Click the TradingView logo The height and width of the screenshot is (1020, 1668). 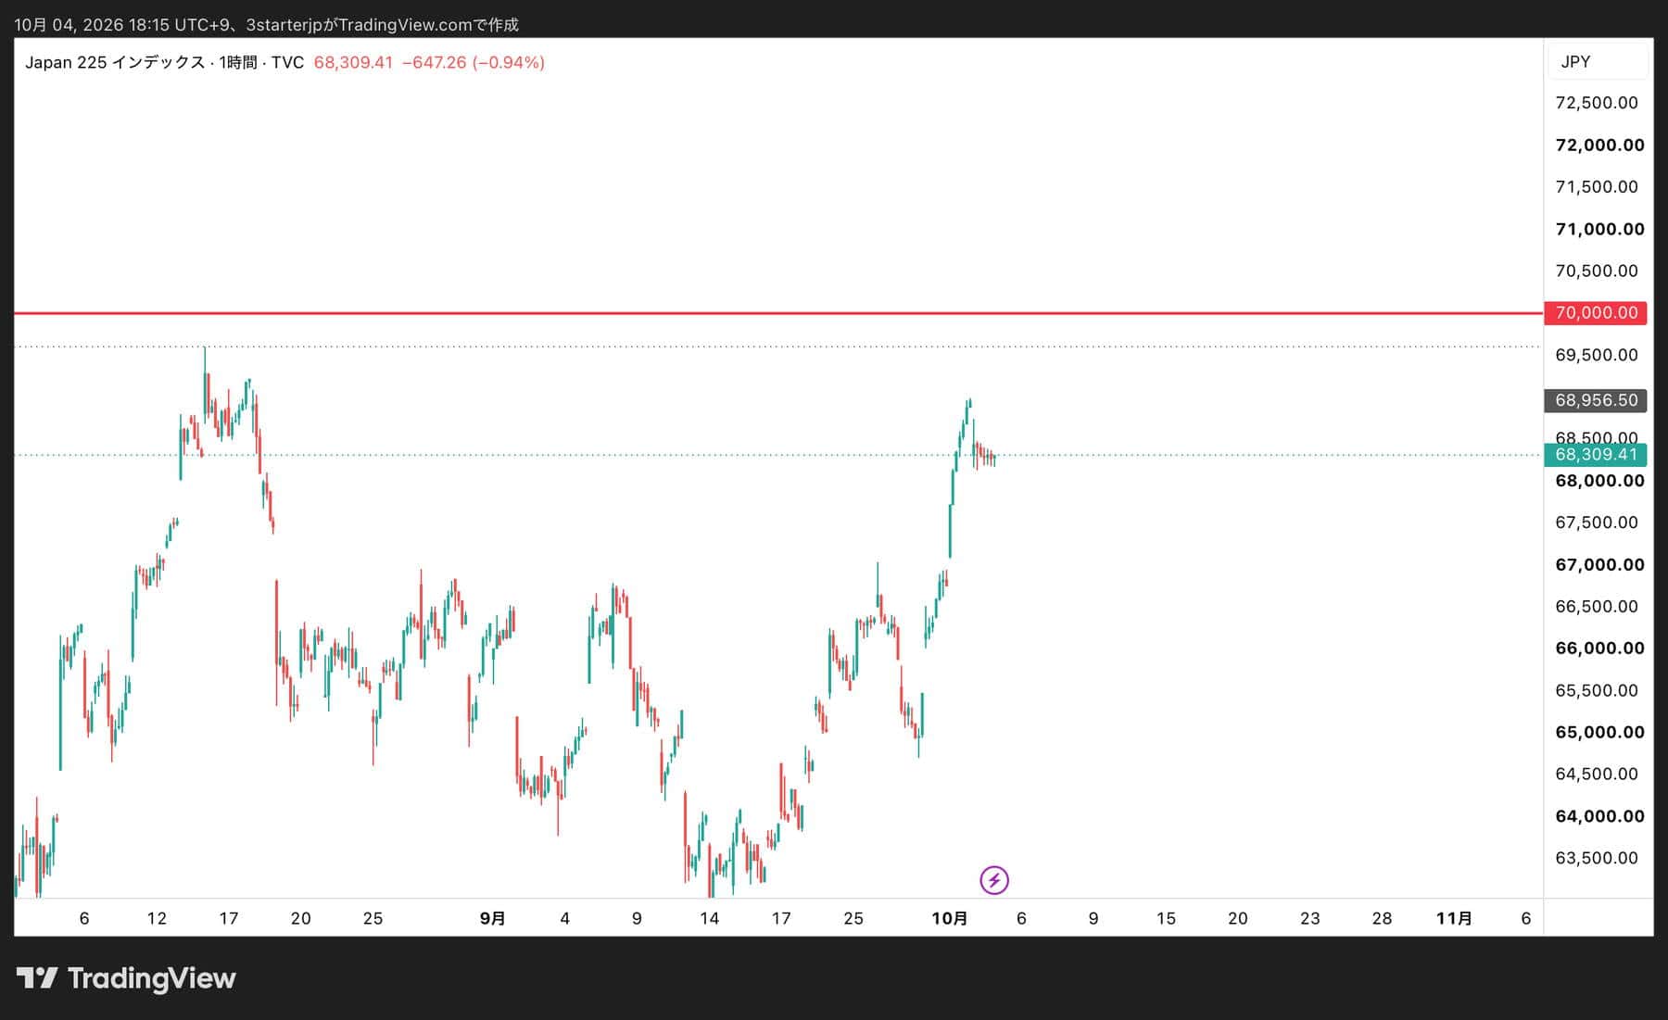(126, 978)
